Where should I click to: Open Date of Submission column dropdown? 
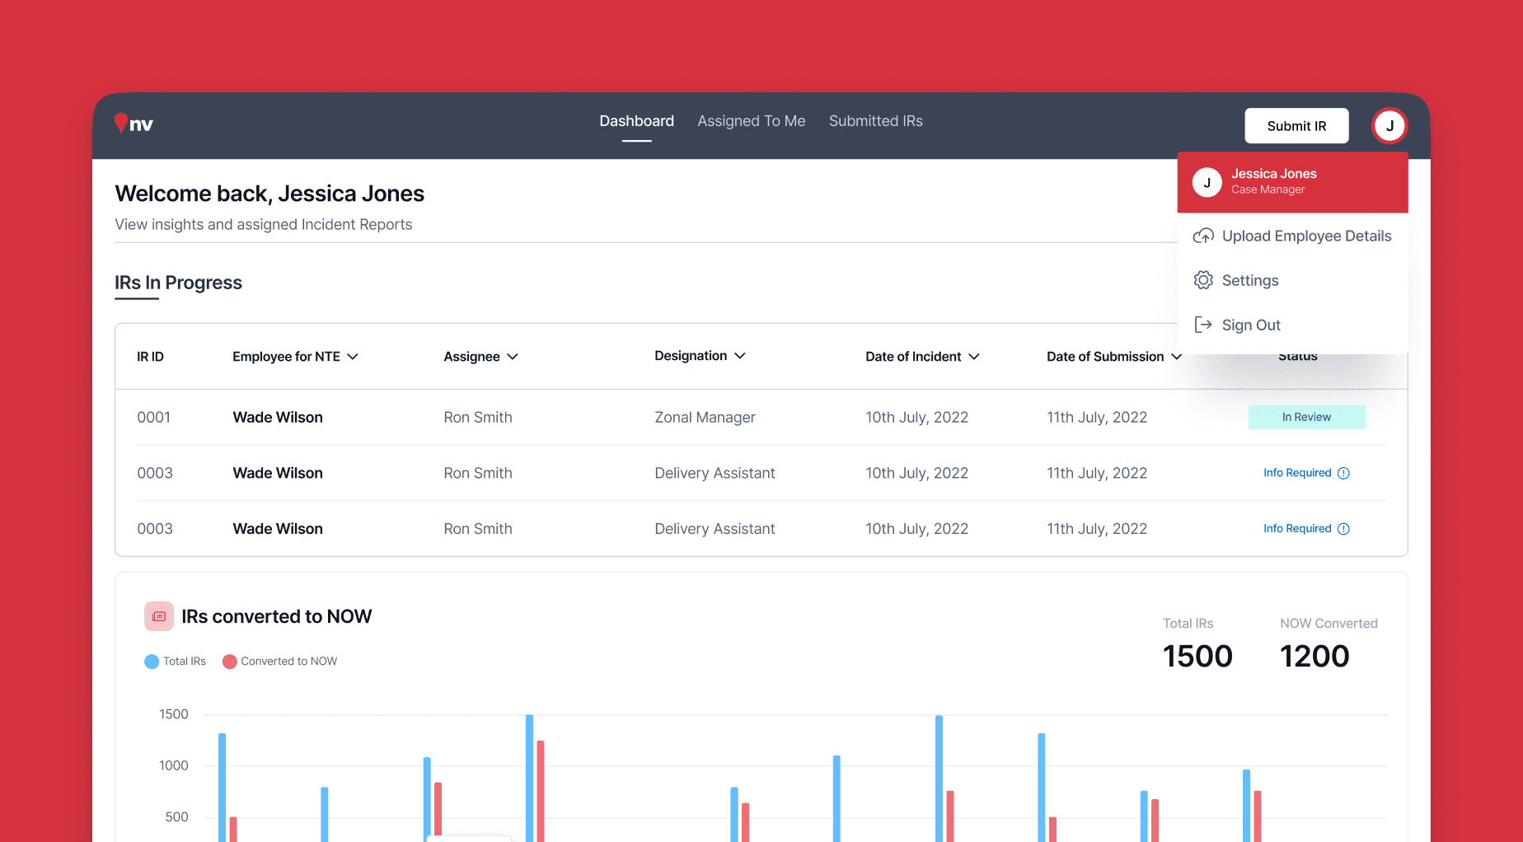(x=1114, y=357)
